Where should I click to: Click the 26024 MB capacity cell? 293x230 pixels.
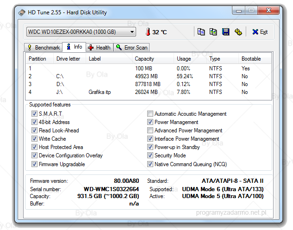[146, 92]
